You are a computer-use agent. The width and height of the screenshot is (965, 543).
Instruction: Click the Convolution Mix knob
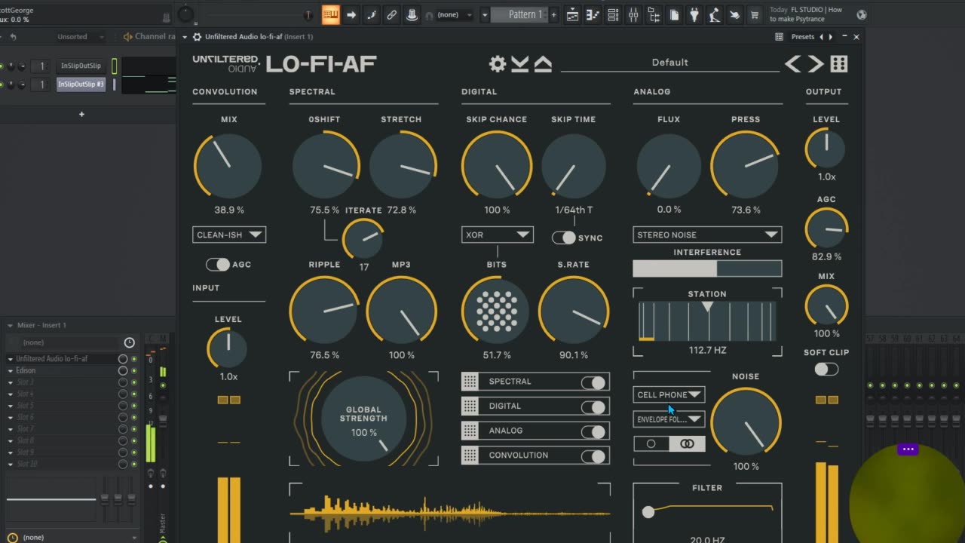[228, 167]
